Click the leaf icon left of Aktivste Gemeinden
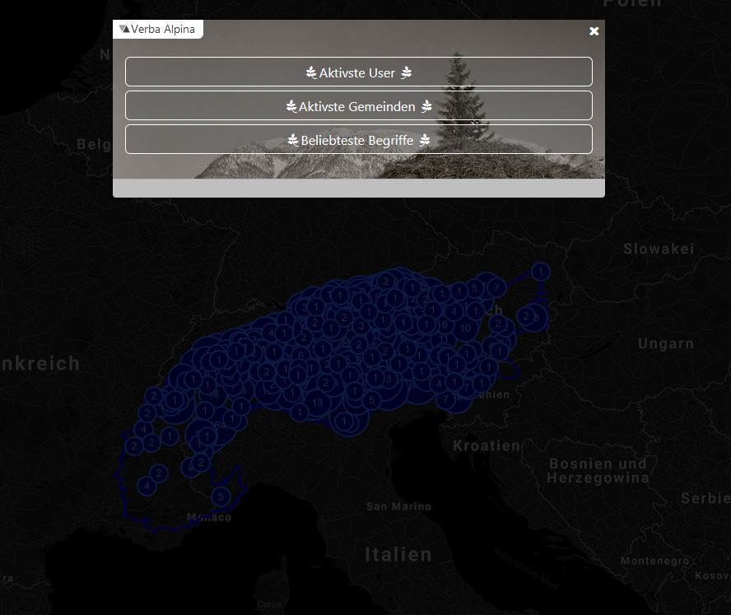The width and height of the screenshot is (731, 615). 291,107
